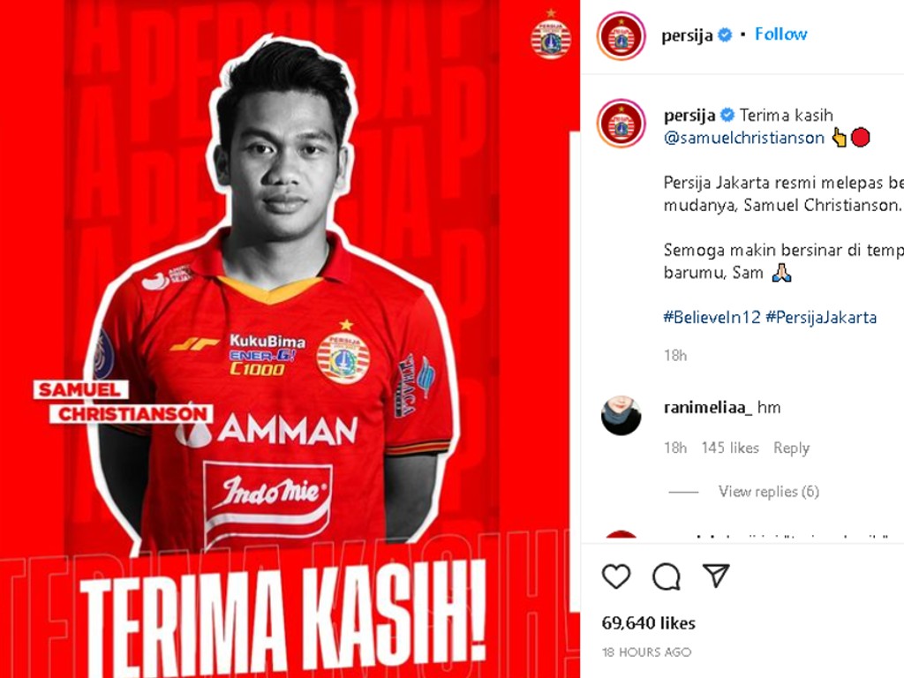View the 69,640 likes list
Viewport: 904px width, 678px height.
(x=649, y=623)
